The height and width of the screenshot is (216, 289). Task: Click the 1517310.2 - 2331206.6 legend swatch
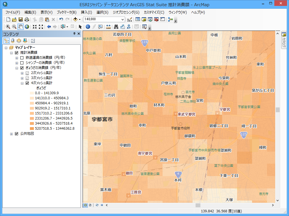coord(32,113)
